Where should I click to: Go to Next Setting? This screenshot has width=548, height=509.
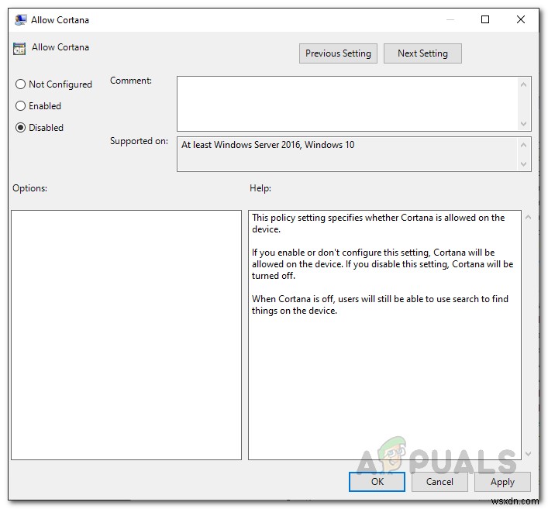click(422, 53)
